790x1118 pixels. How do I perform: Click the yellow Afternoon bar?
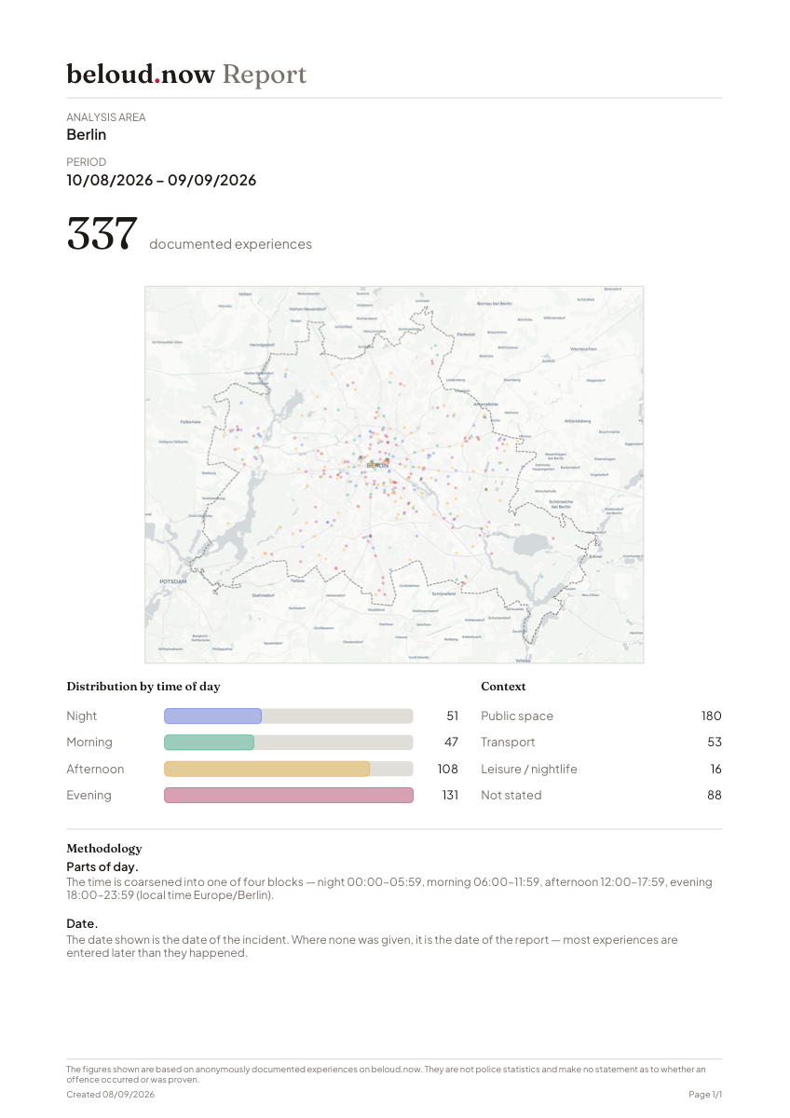click(x=267, y=770)
